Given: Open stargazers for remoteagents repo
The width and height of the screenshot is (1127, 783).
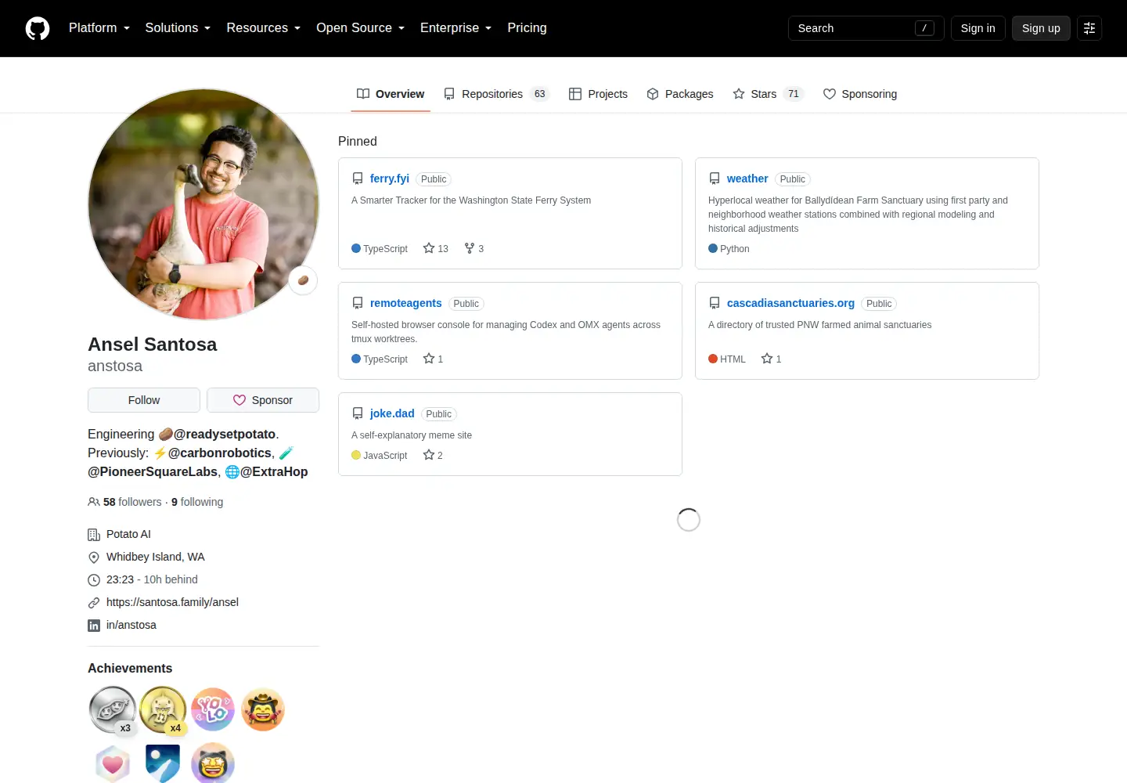Looking at the screenshot, I should pyautogui.click(x=434, y=359).
